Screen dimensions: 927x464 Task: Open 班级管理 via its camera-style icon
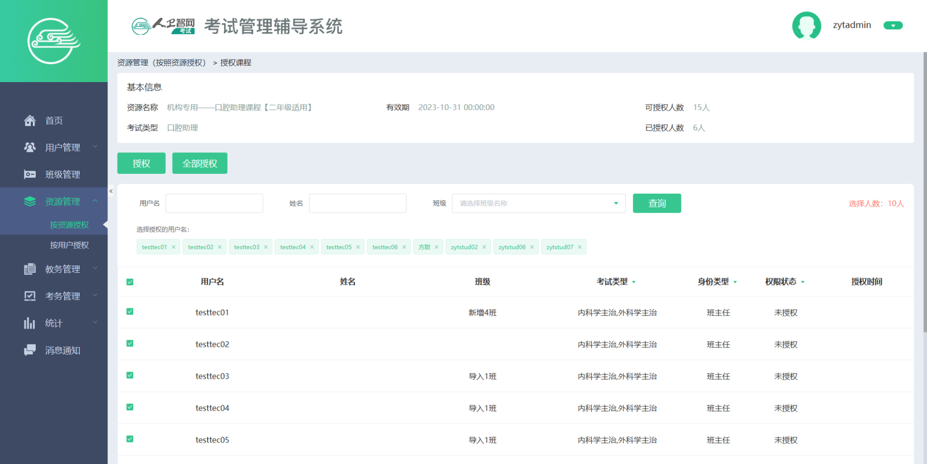(30, 174)
